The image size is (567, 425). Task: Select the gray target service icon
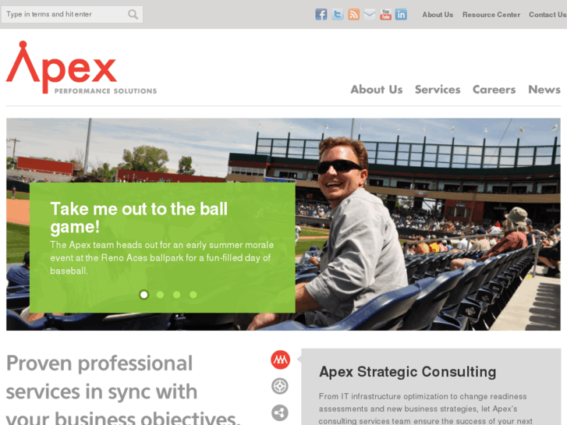pos(280,386)
